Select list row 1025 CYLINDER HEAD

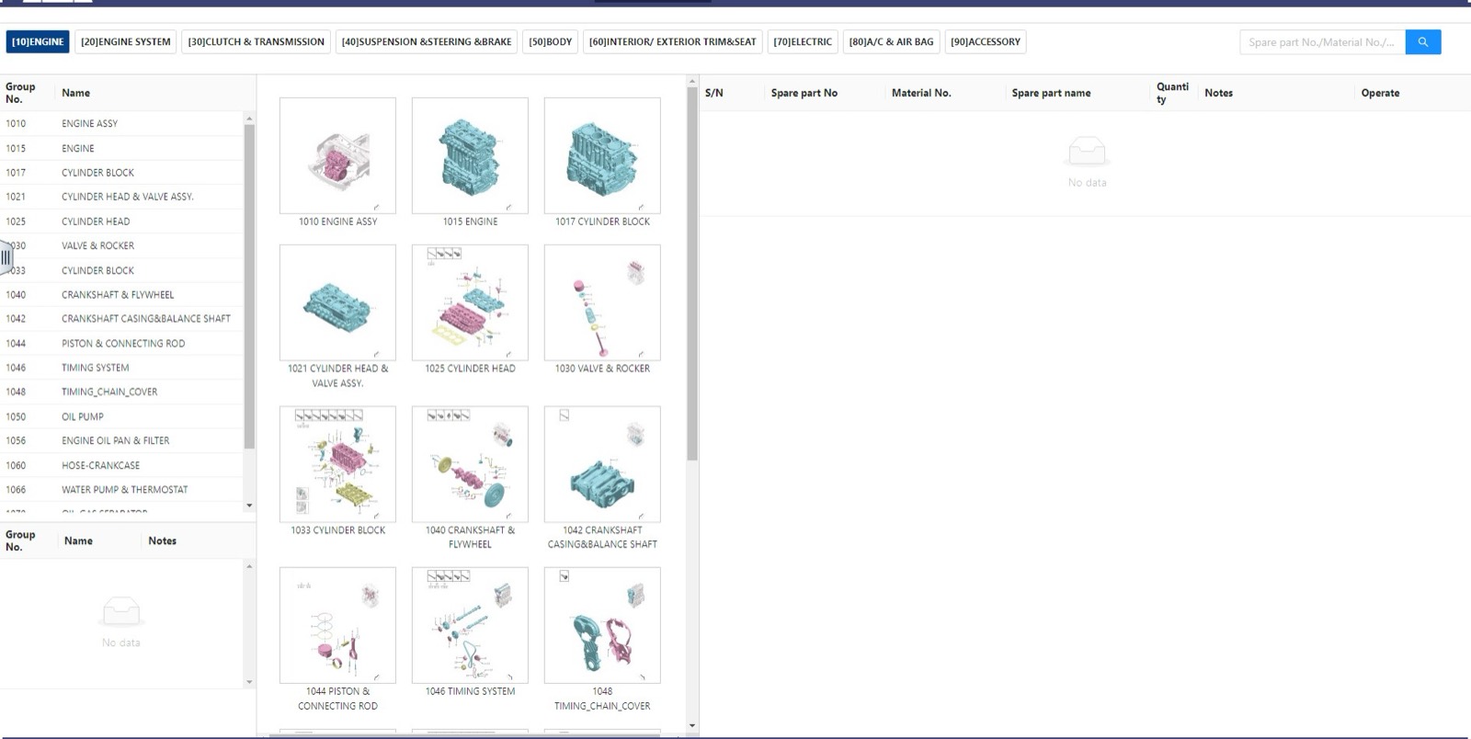121,222
